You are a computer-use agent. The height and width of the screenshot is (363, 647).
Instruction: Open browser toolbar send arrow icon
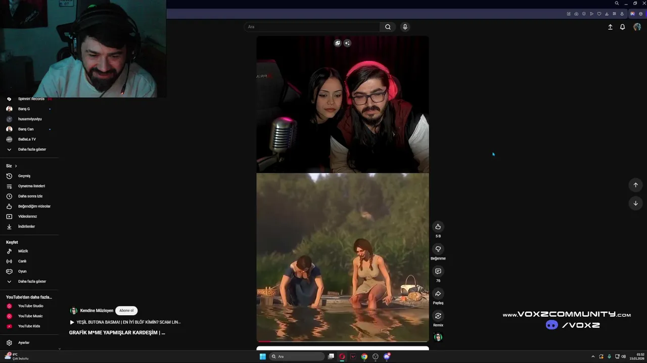pyautogui.click(x=591, y=14)
